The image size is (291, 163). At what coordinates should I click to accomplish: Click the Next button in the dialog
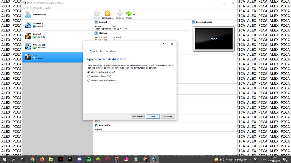coord(153,117)
